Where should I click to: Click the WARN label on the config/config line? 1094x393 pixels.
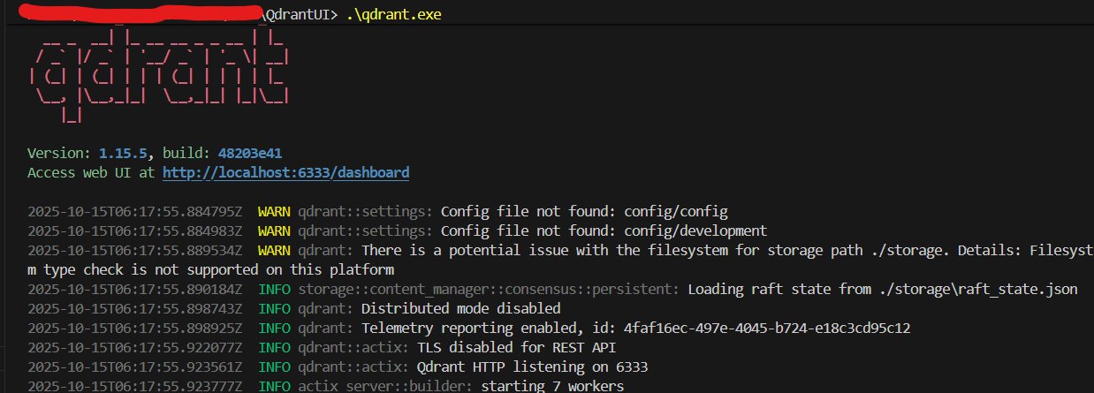(x=274, y=212)
